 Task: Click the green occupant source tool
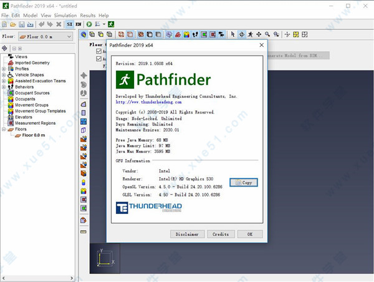pos(84,208)
